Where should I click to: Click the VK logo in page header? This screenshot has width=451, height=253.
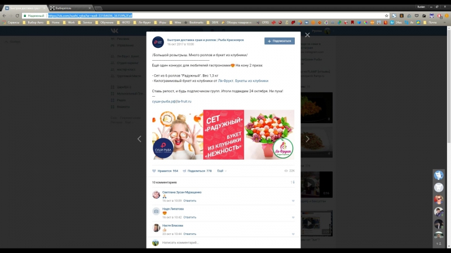pos(114,31)
